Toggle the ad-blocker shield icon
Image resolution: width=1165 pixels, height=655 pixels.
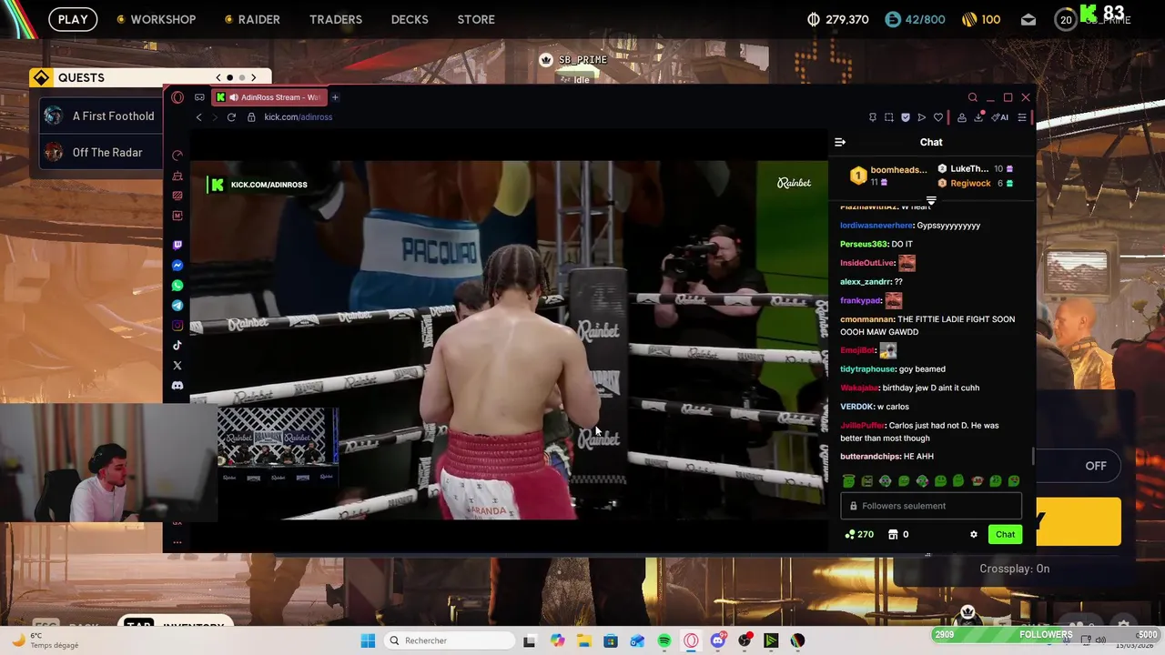pos(906,117)
